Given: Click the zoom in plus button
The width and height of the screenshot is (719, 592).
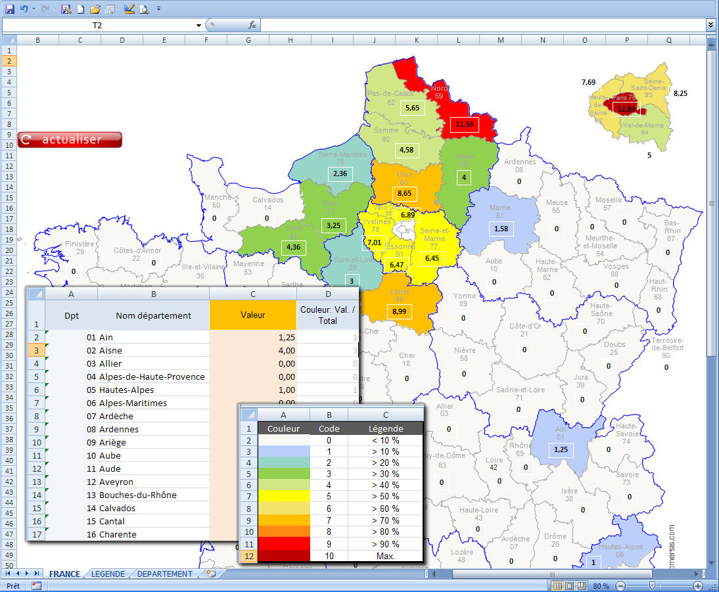Looking at the screenshot, I should pos(698,585).
